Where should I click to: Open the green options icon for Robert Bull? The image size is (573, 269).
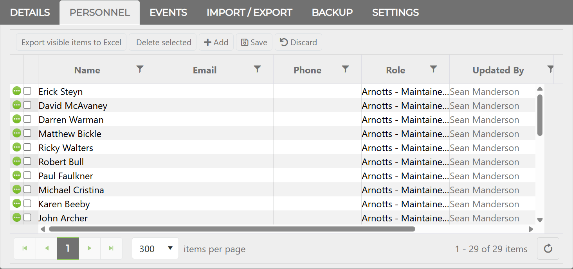tap(17, 161)
